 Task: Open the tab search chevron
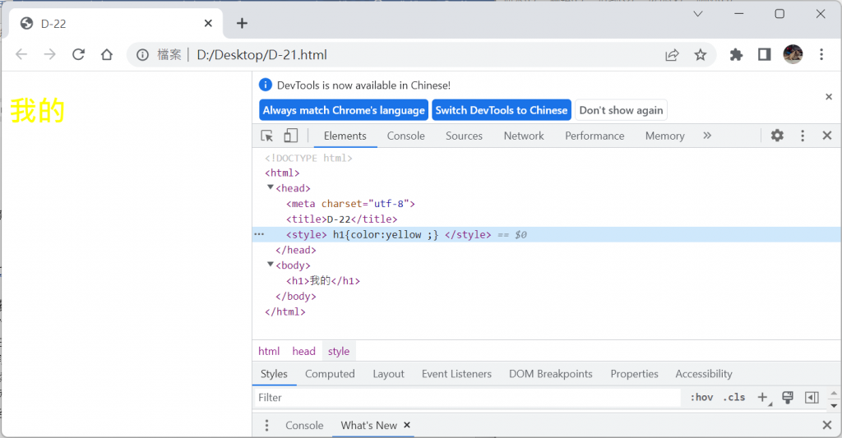click(697, 14)
